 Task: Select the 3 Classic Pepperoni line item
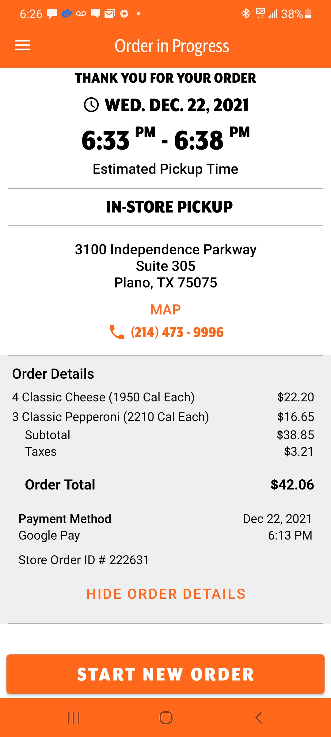pos(110,417)
